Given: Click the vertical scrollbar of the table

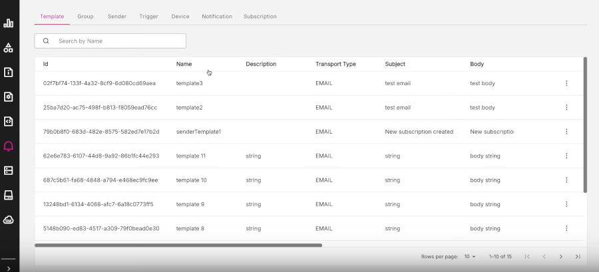Looking at the screenshot, I should 585,125.
